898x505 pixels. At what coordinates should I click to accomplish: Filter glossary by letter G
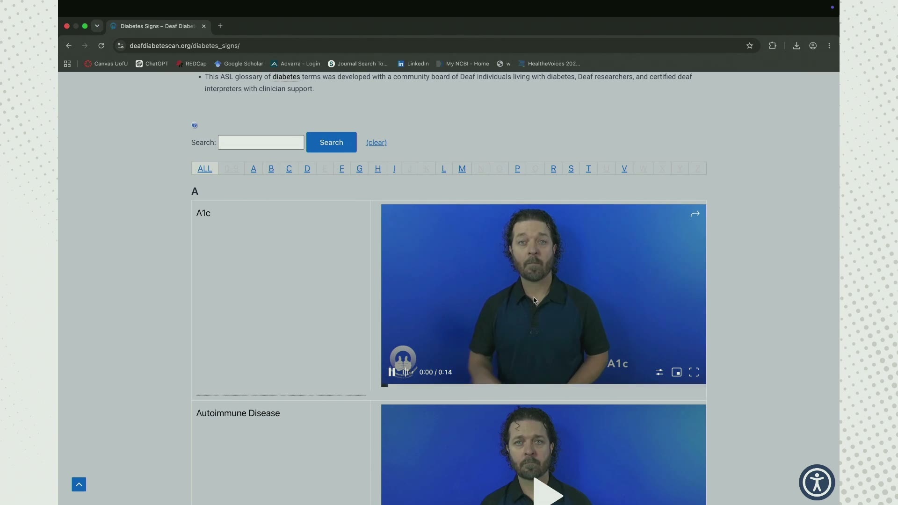tap(360, 169)
